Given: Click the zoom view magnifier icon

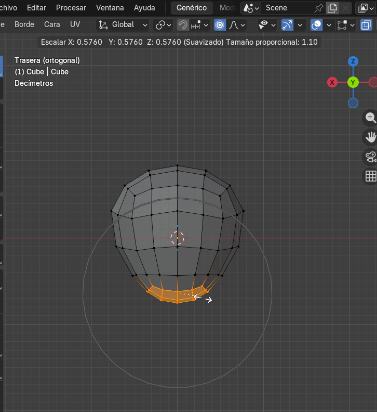Looking at the screenshot, I should pos(370,118).
